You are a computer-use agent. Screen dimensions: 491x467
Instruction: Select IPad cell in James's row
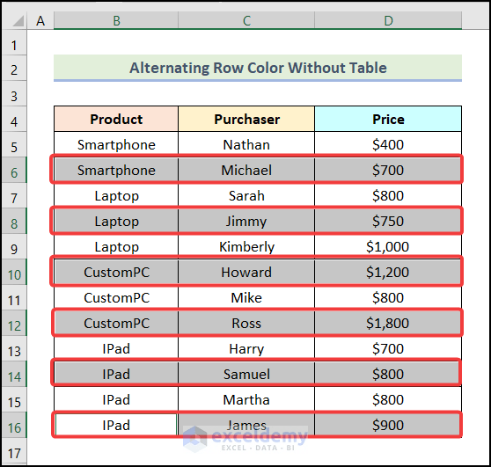point(116,425)
